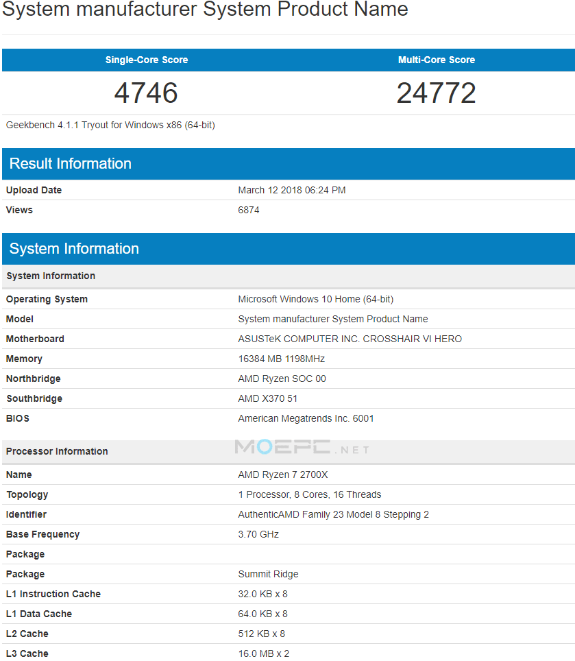Select the 'Southbridge' label
This screenshot has height=661, width=575.
(34, 398)
